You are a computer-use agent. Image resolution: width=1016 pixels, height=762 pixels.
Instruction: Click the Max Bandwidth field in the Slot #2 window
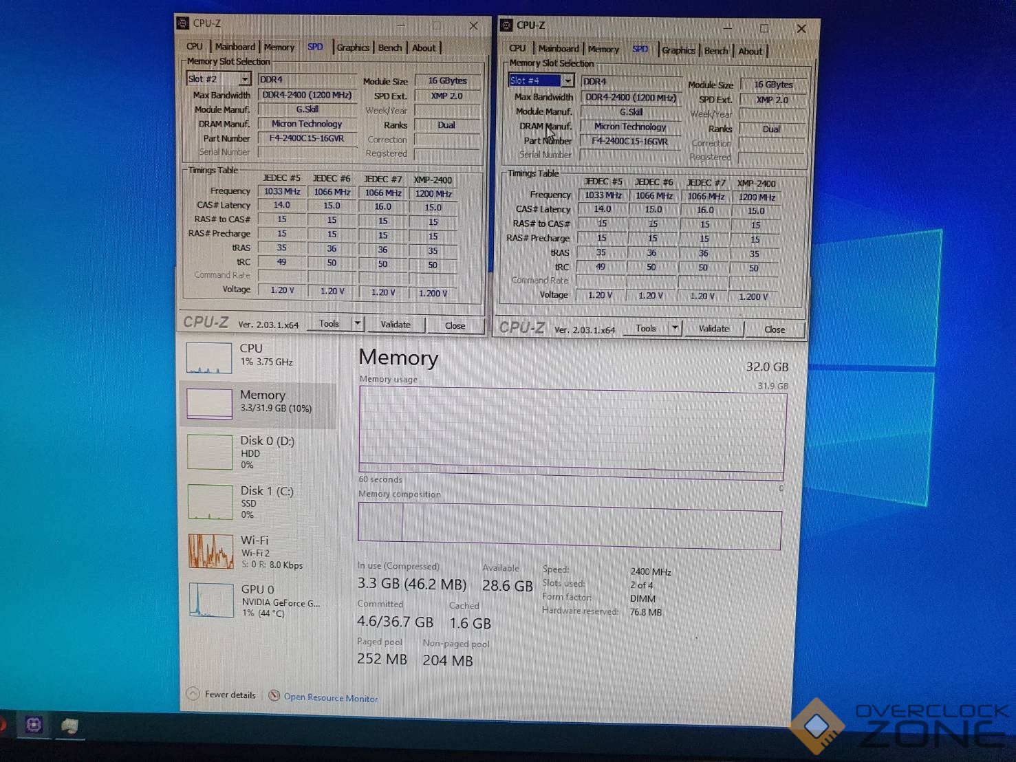[x=307, y=95]
